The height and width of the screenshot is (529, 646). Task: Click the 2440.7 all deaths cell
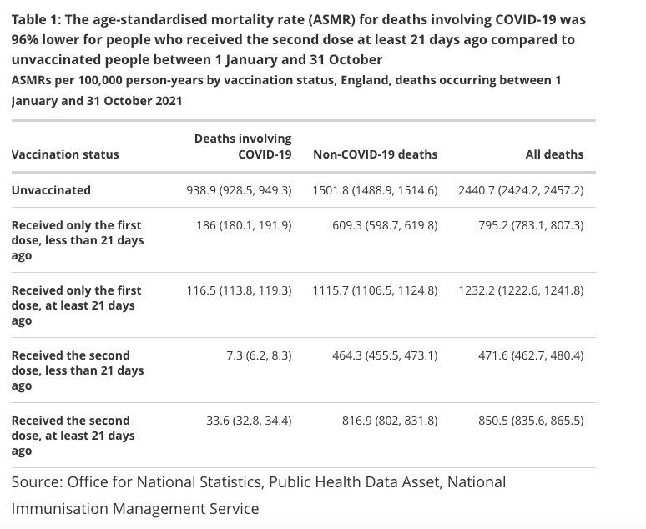521,190
